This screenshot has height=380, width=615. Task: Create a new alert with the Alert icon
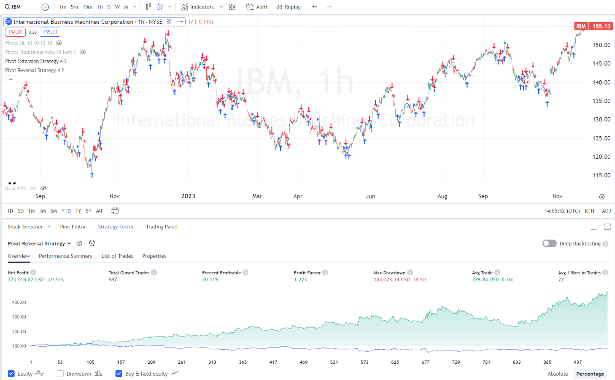coord(257,7)
